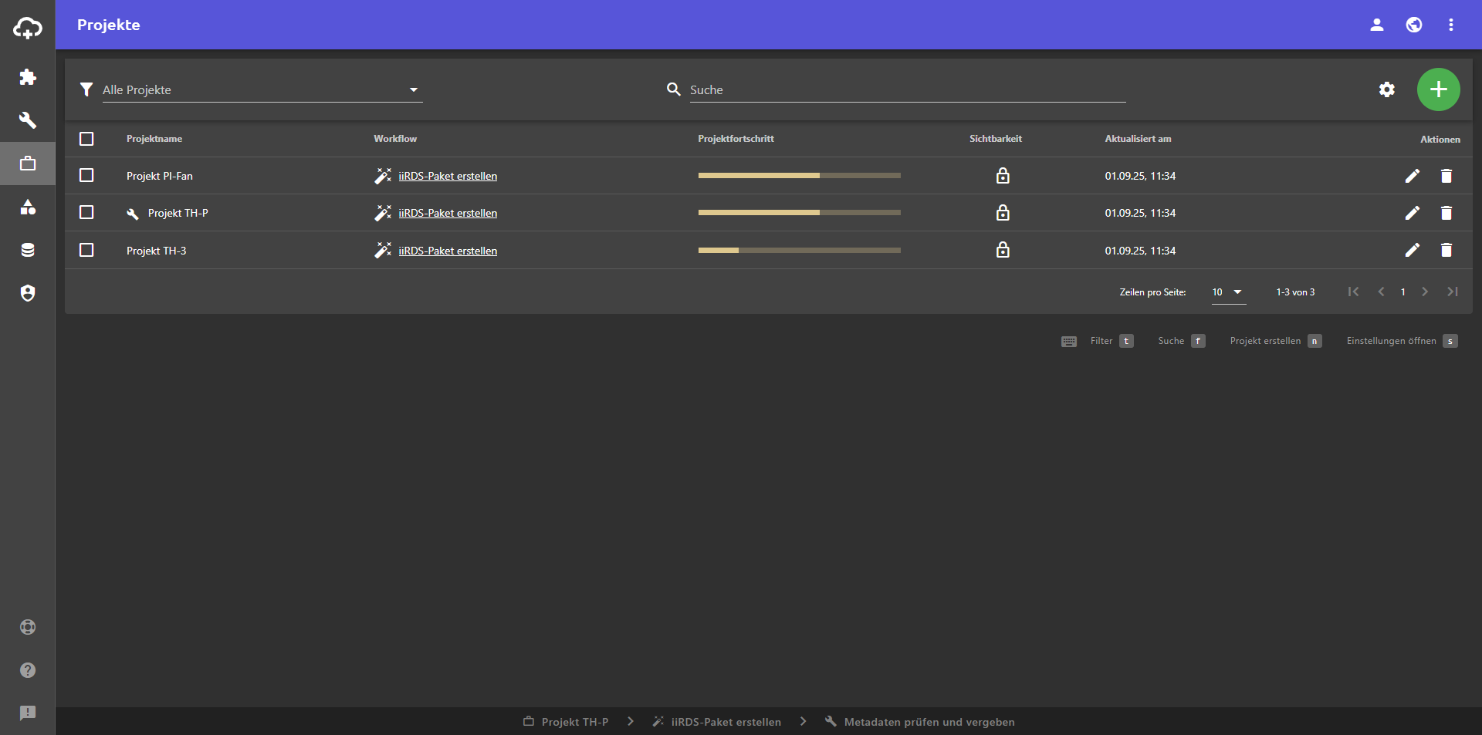Click the Projekt PI-Fan progress bar
The width and height of the screenshot is (1482, 735).
click(799, 176)
